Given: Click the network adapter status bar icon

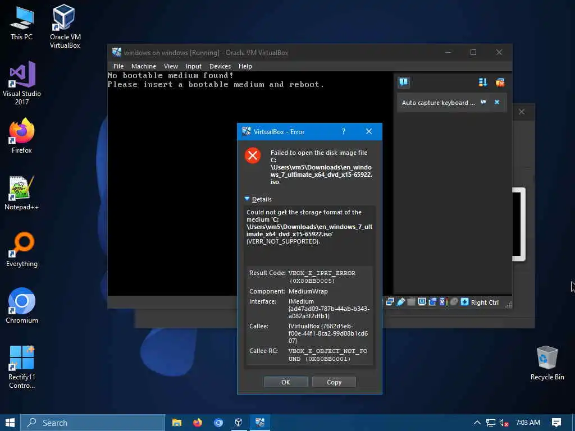Looking at the screenshot, I should 390,301.
